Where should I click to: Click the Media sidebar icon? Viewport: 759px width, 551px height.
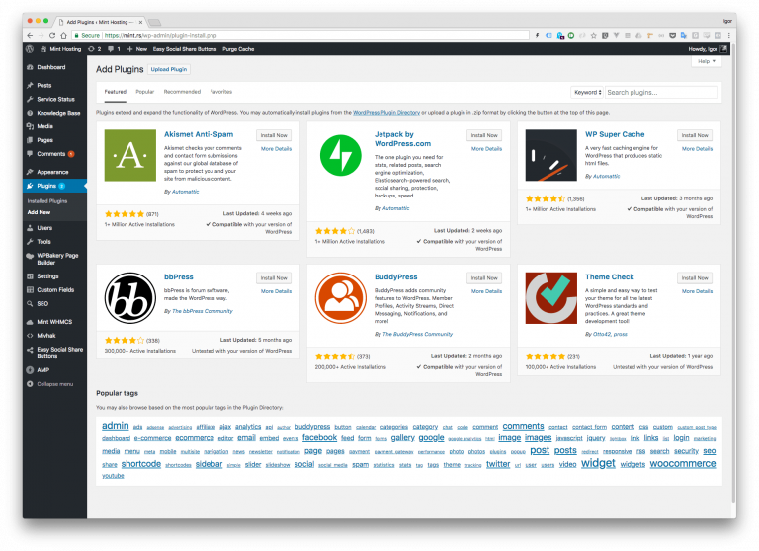coord(30,126)
